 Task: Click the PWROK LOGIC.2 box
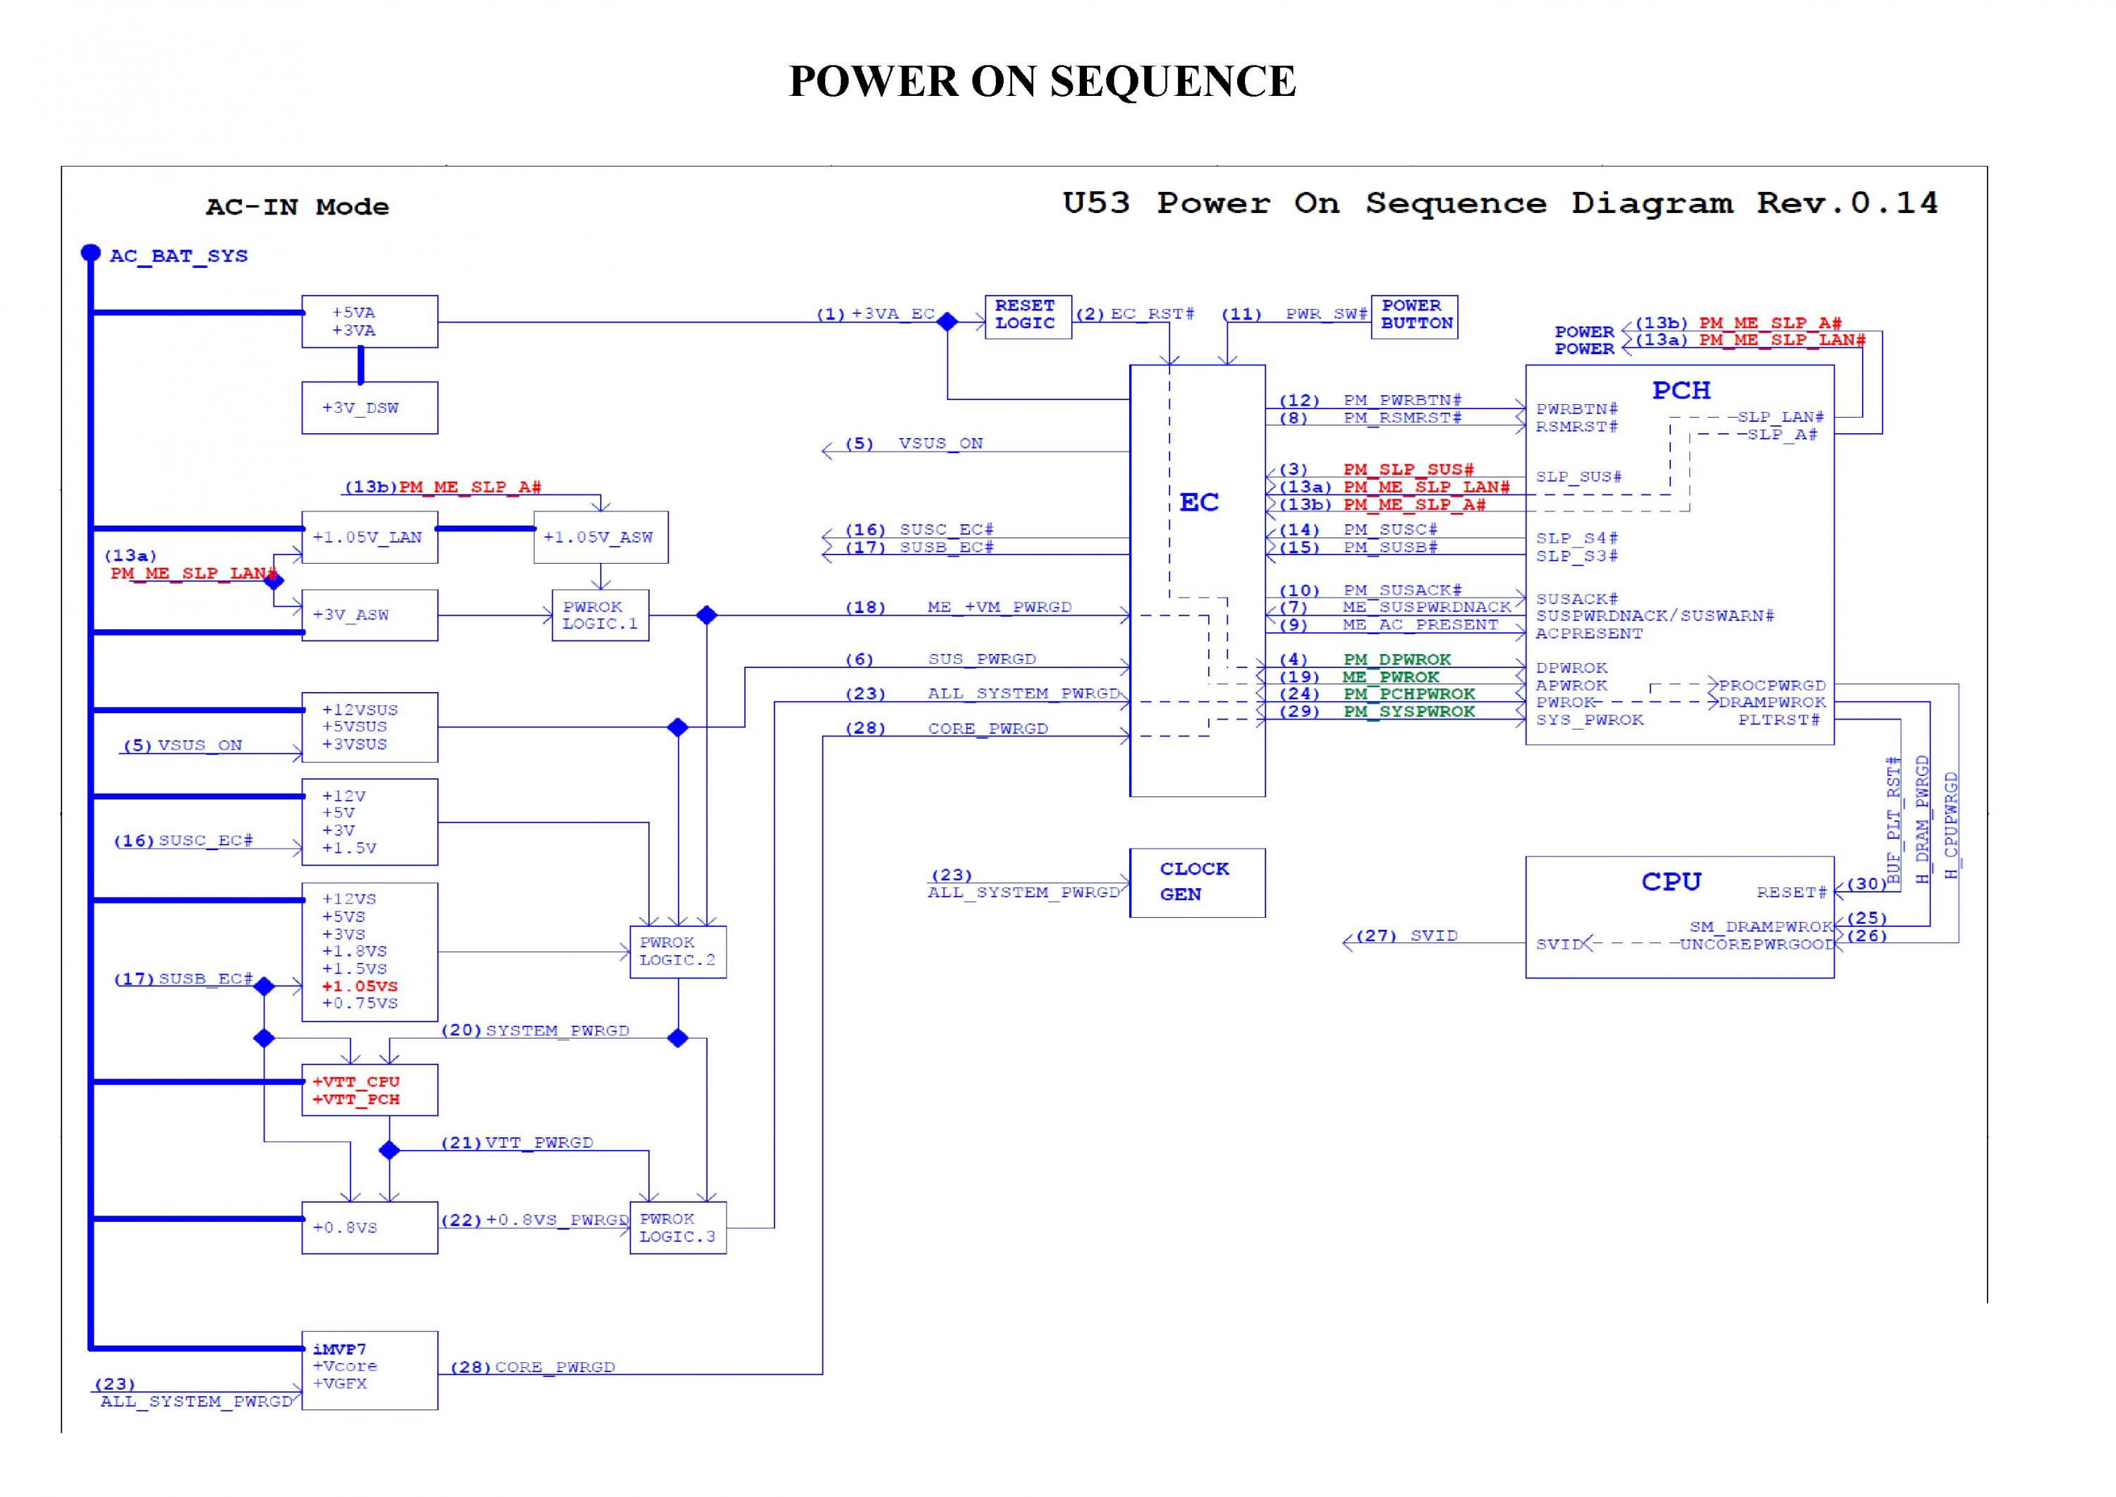tap(677, 952)
